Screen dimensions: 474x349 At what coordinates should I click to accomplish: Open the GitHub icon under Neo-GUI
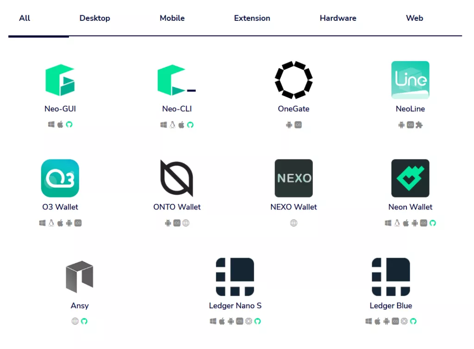point(69,124)
